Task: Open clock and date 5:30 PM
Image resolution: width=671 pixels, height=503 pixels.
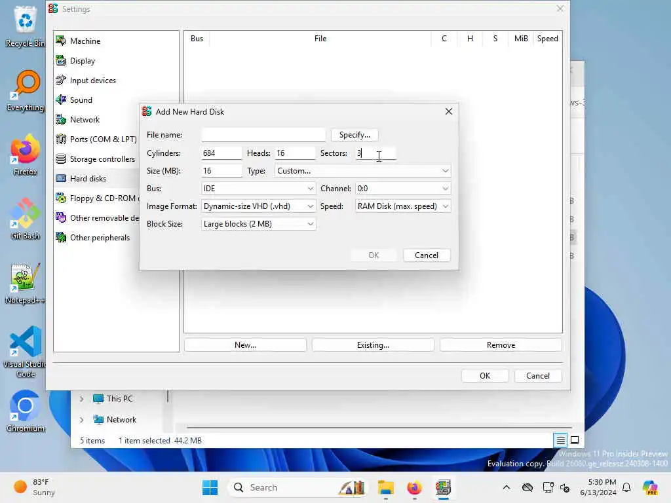Action: 598,487
